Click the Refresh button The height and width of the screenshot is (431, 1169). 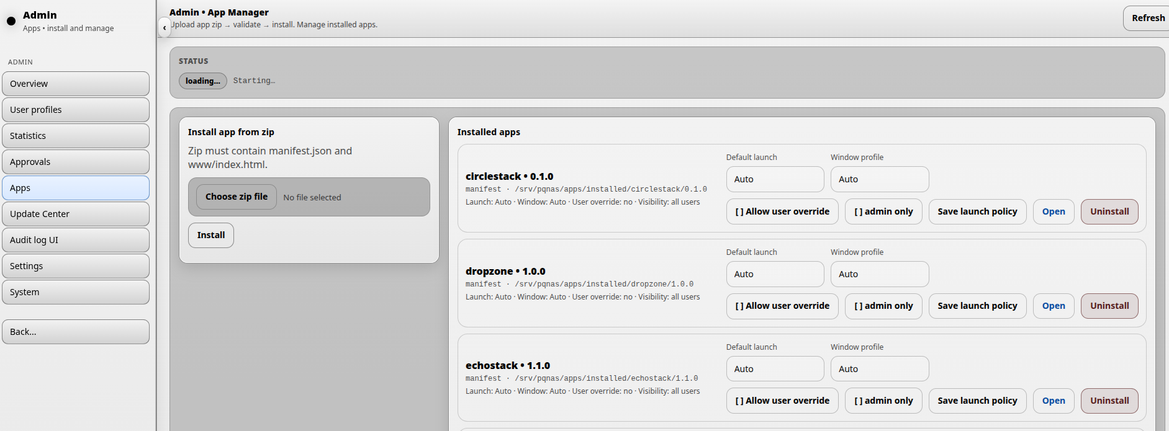point(1147,18)
